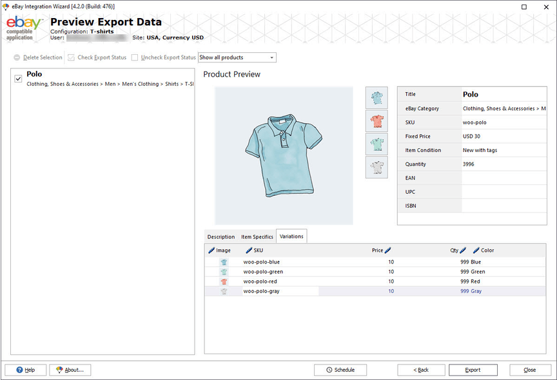This screenshot has height=380, width=557.
Task: Select the blue polo thumbnail beside the preview
Action: pyautogui.click(x=376, y=98)
